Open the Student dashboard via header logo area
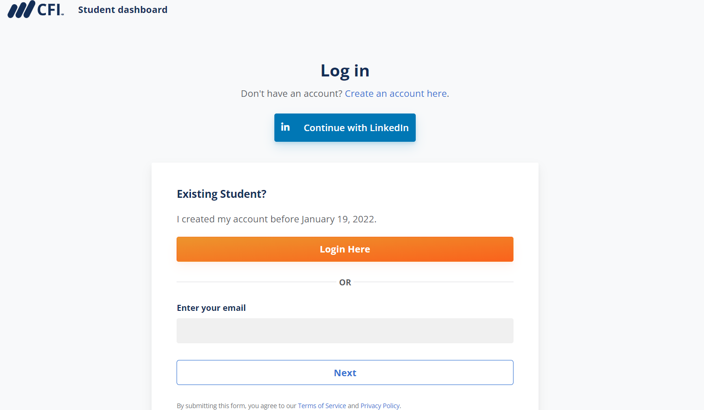Viewport: 704px width, 410px height. [122, 9]
